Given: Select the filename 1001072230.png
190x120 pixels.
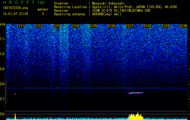Looking at the screenshot, I should pyautogui.click(x=16, y=8).
